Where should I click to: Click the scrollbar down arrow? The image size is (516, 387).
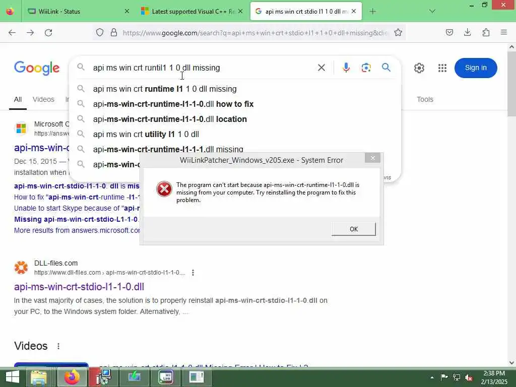coord(511,363)
